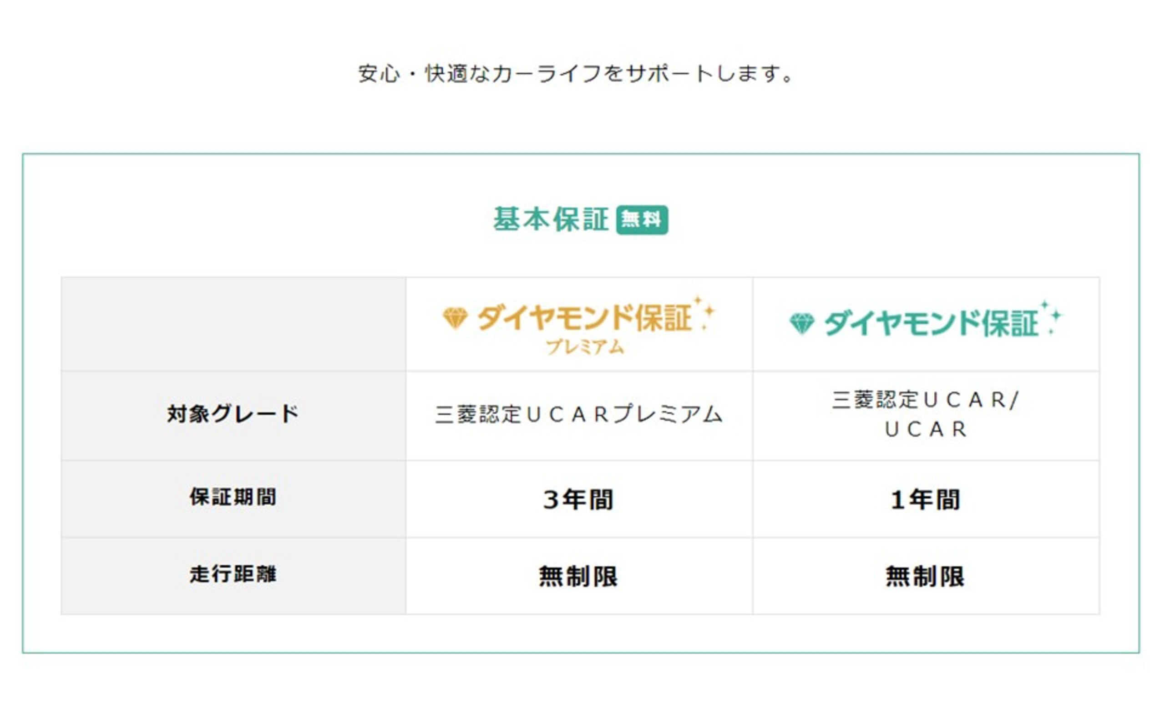1165x707 pixels.
Task: Select the 対象グレード row header
Action: [x=233, y=415]
